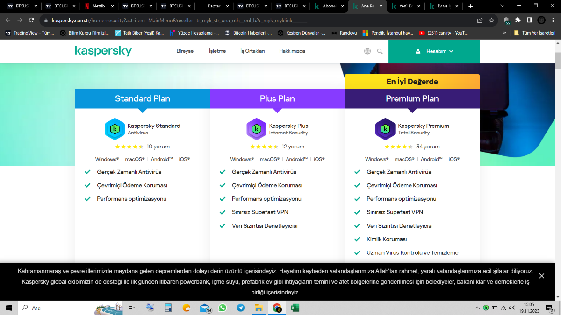The image size is (561, 315).
Task: Open Excel from the taskbar
Action: coord(295,308)
